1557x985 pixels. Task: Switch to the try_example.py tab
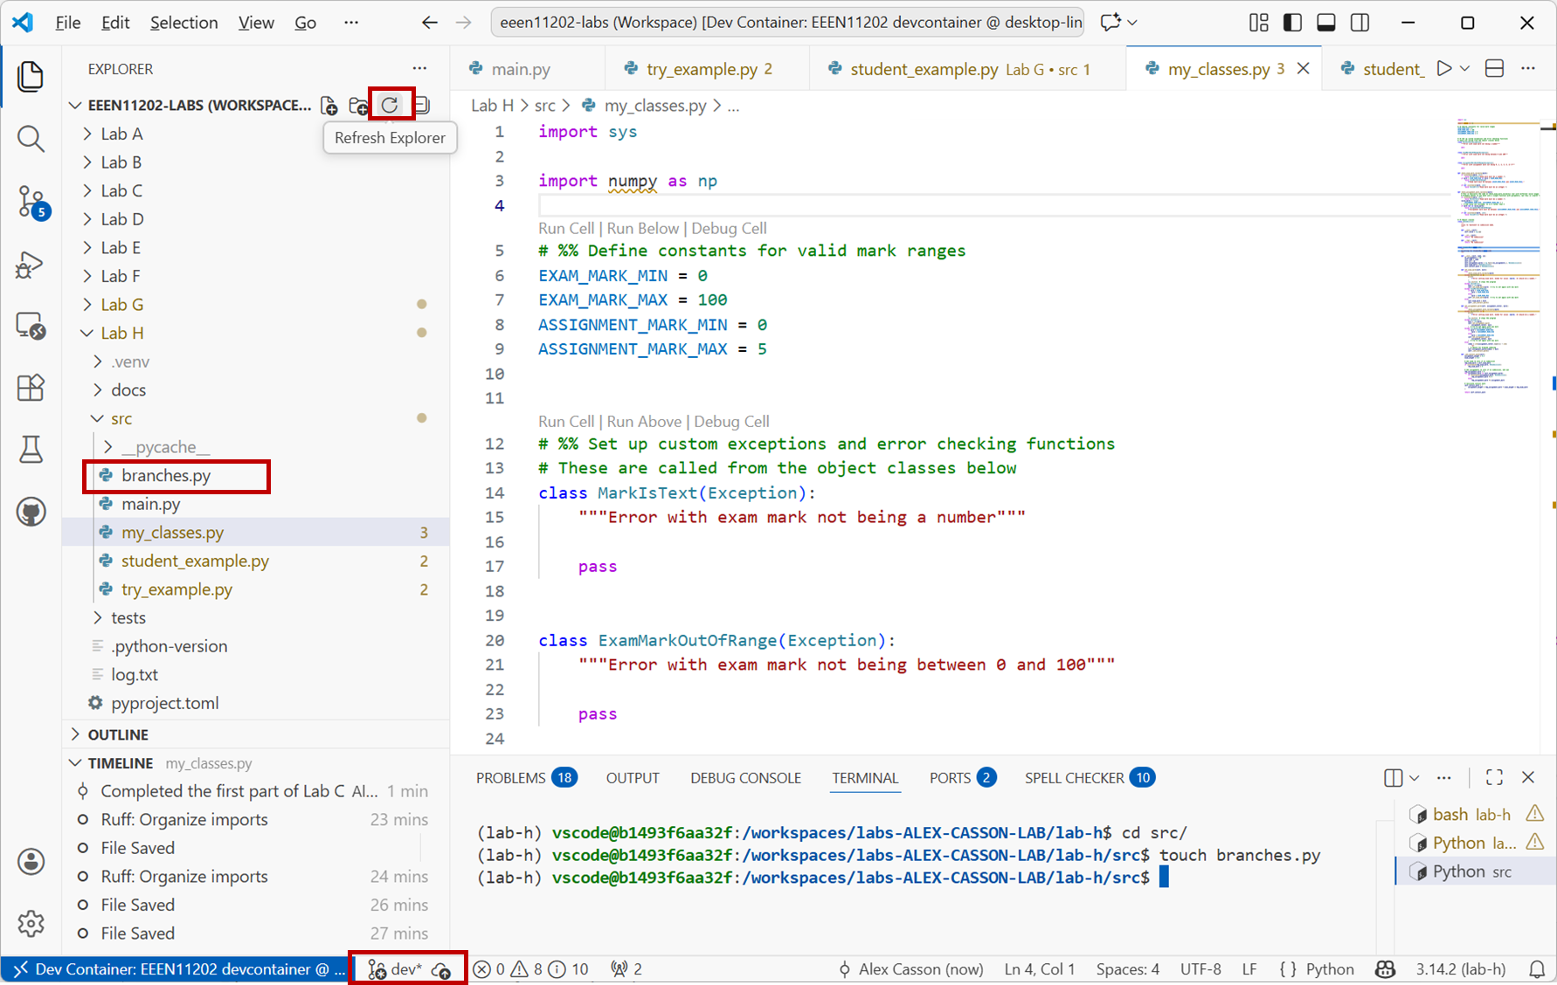pos(701,69)
